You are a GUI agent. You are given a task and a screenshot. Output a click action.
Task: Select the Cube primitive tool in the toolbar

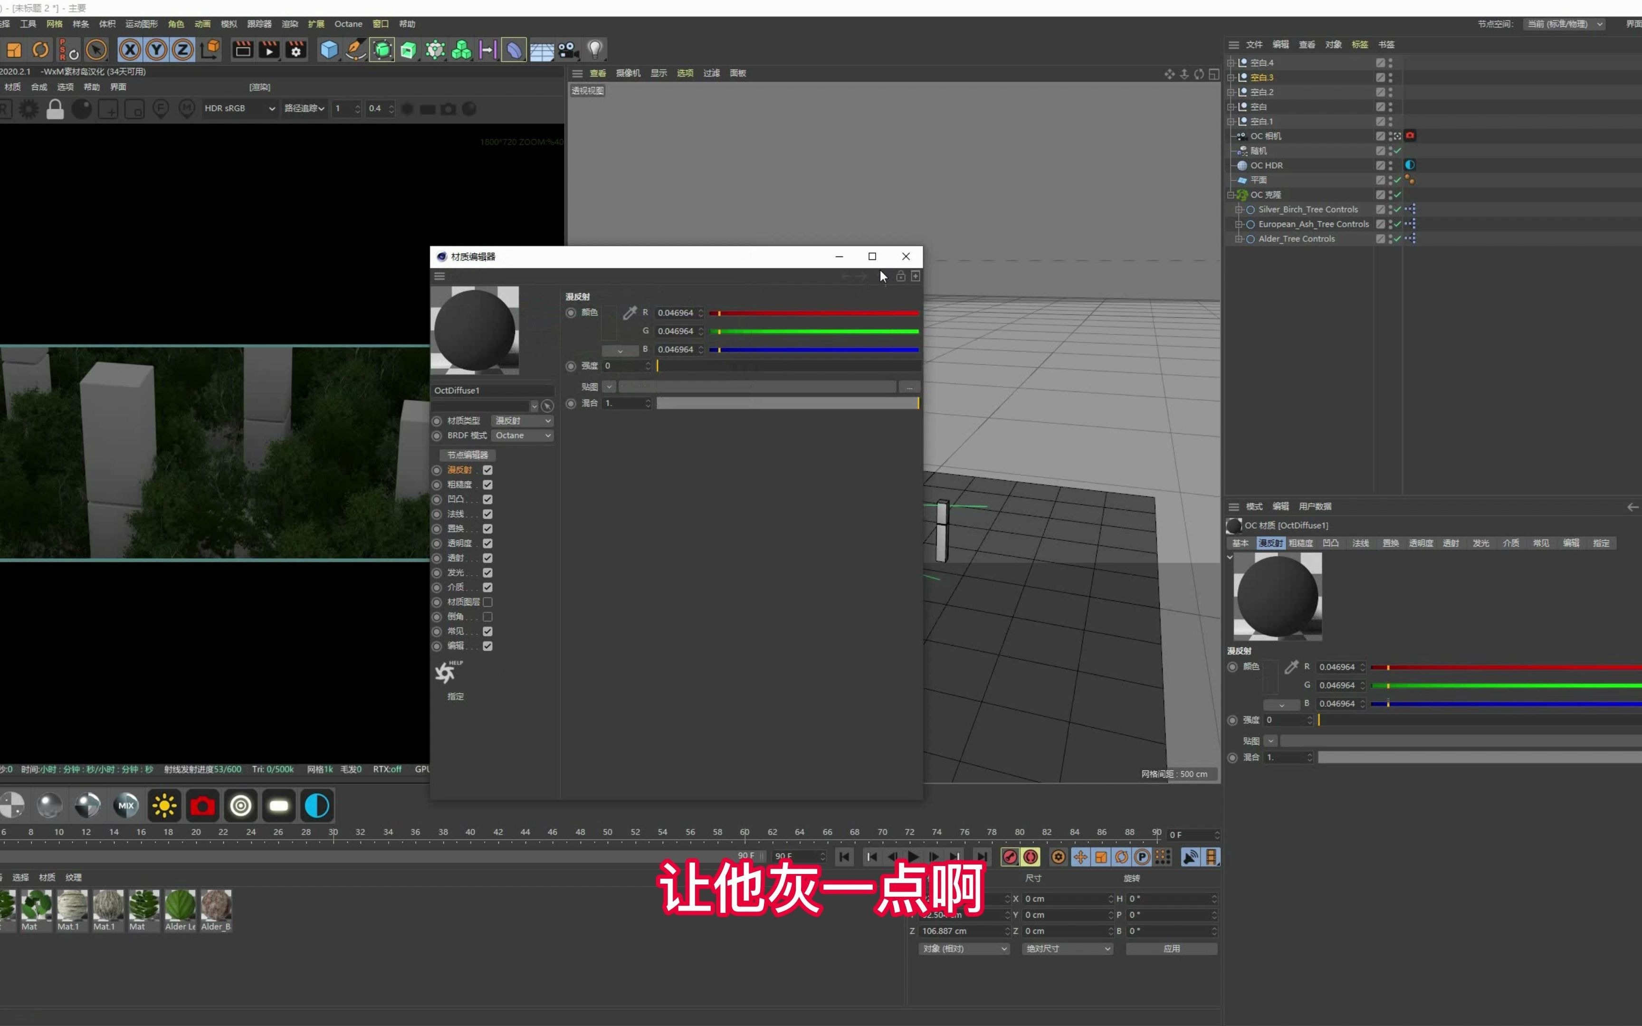(329, 49)
